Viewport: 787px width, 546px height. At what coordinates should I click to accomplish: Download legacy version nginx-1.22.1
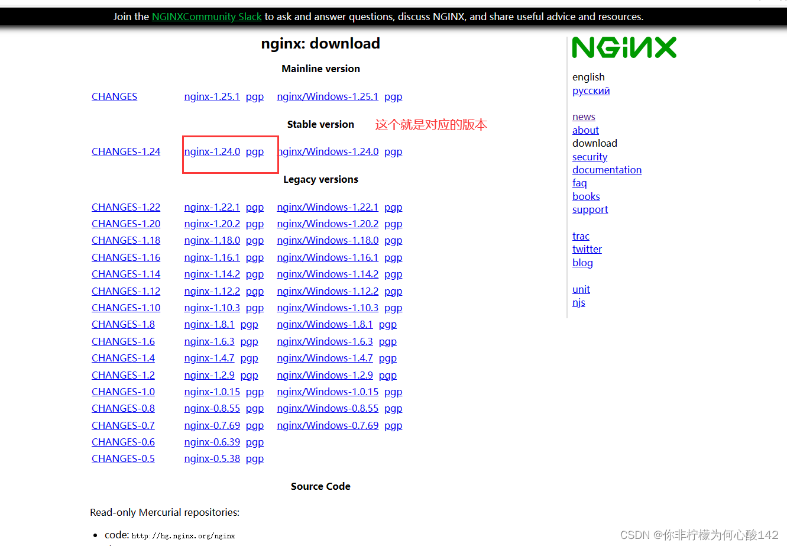tap(212, 207)
